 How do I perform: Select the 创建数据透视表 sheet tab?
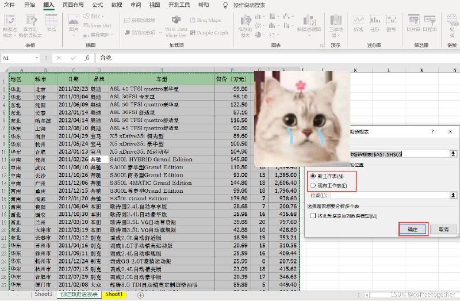pos(79,294)
